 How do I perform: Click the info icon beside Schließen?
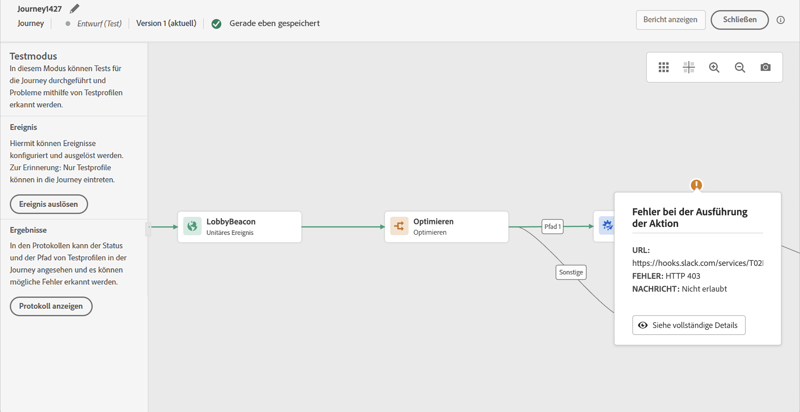pyautogui.click(x=780, y=20)
